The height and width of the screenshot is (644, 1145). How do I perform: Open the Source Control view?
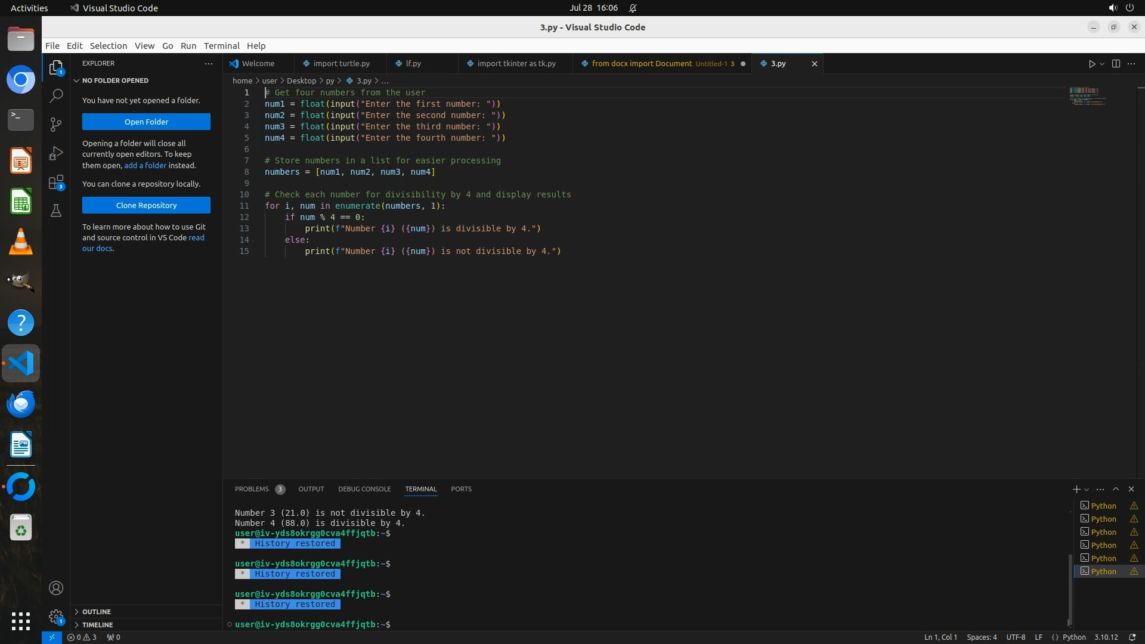[x=56, y=124]
